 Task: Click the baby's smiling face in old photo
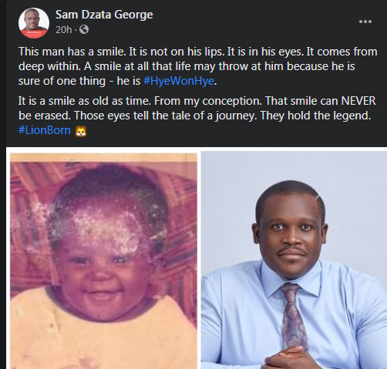click(x=103, y=272)
